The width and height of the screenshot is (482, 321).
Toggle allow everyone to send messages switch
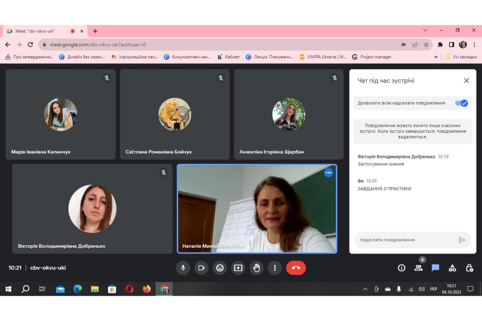(x=462, y=103)
